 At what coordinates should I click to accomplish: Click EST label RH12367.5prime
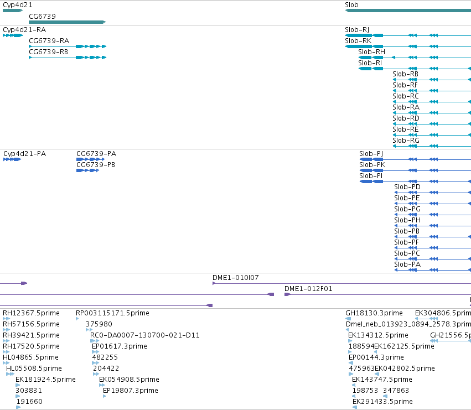[31, 313]
